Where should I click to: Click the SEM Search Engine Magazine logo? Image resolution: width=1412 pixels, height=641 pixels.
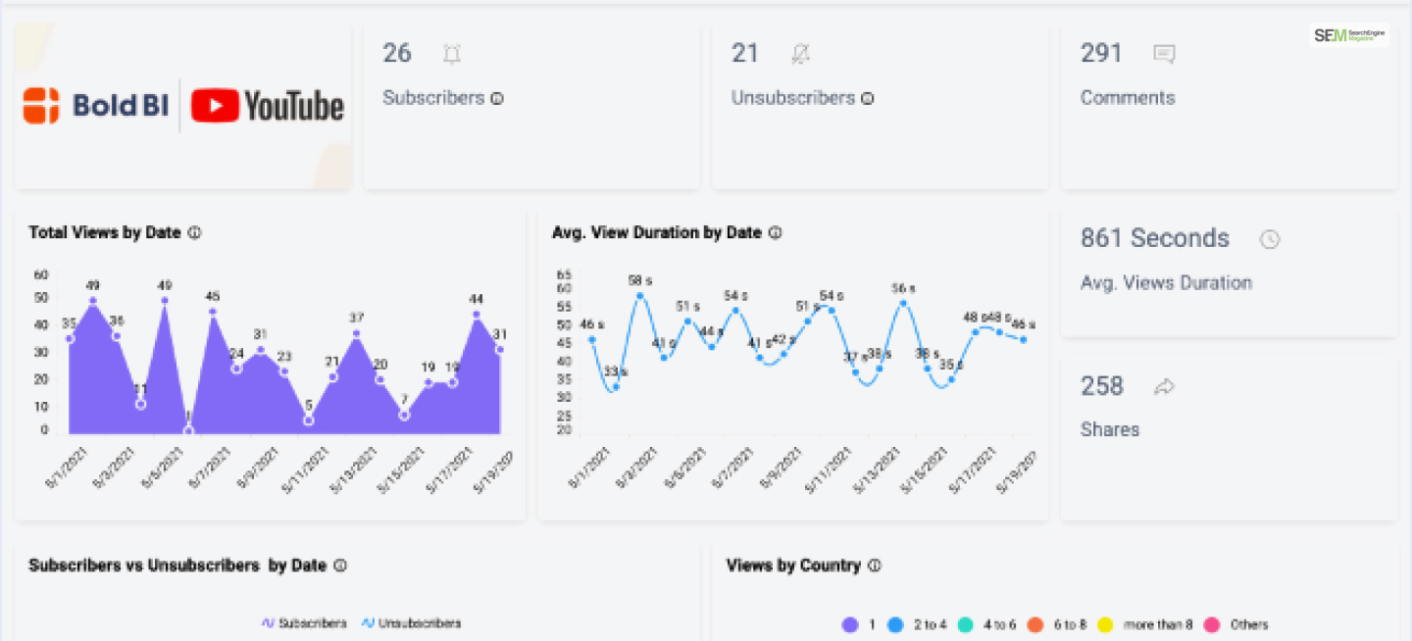pos(1349,35)
